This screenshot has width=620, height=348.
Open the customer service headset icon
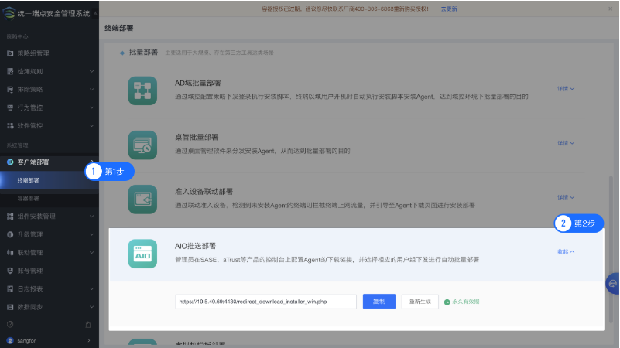(611, 284)
